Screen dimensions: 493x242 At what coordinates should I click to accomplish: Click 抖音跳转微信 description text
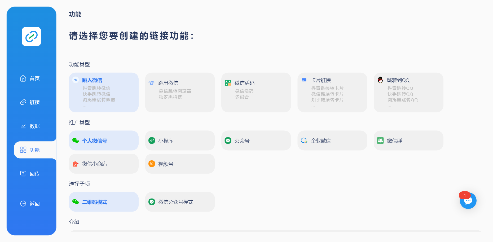(x=96, y=88)
